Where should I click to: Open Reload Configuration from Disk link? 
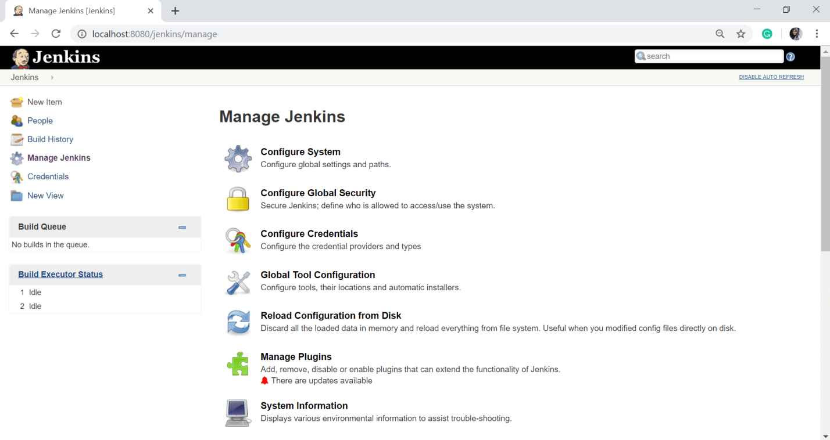(x=331, y=316)
